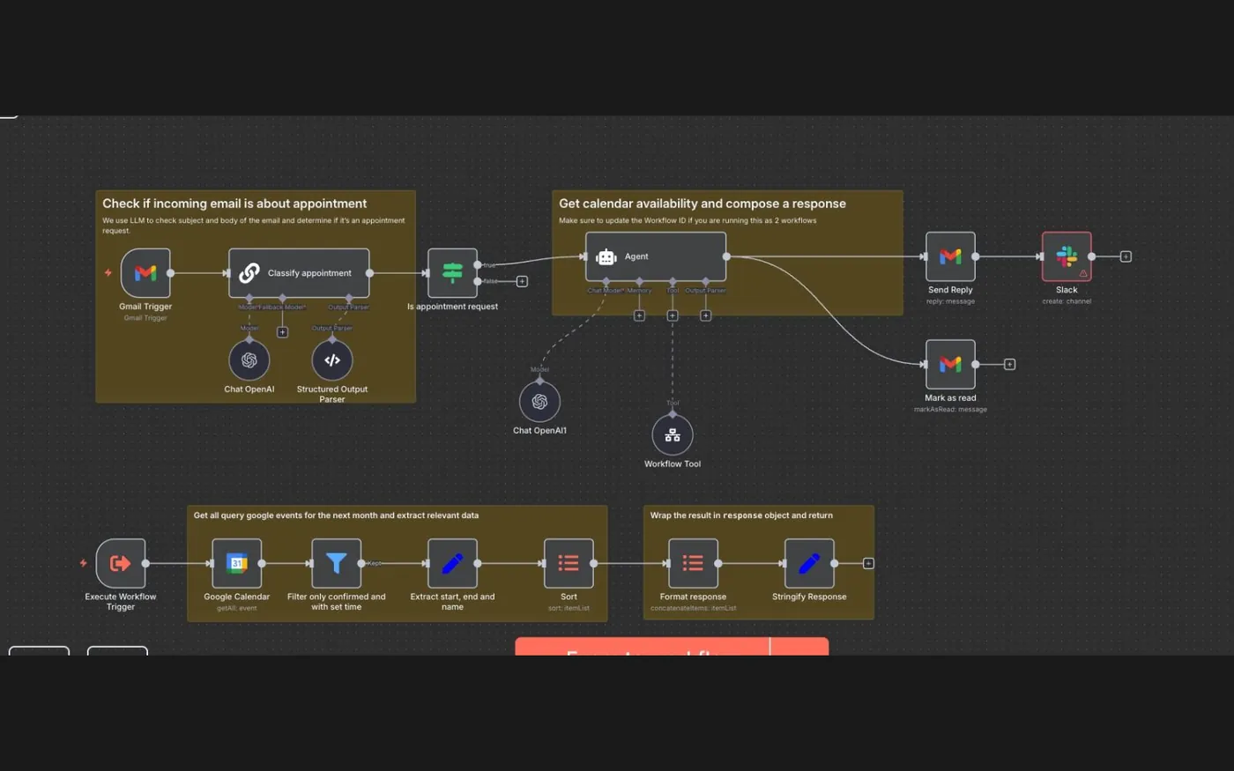The width and height of the screenshot is (1234, 771).
Task: Add node after Mark as read
Action: (1009, 364)
